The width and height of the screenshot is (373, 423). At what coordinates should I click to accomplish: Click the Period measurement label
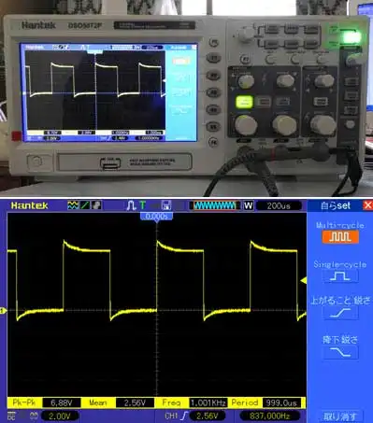tap(245, 402)
